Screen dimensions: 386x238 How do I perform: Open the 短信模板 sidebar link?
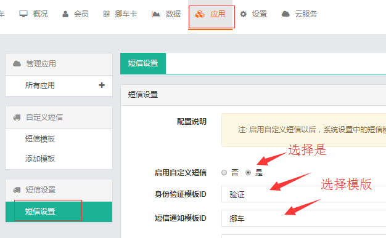tap(40, 139)
